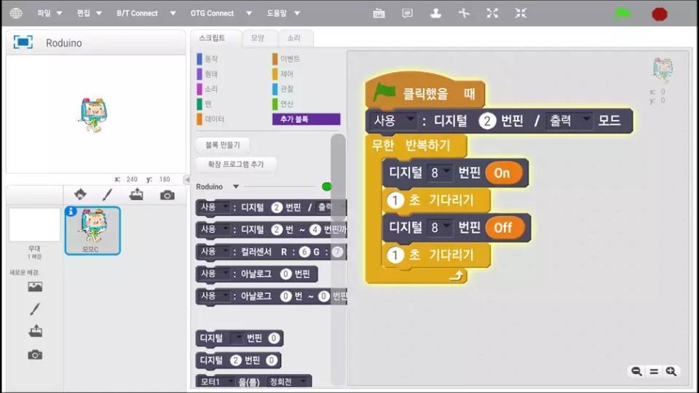Select the delete scissors tool in top bar

click(464, 13)
